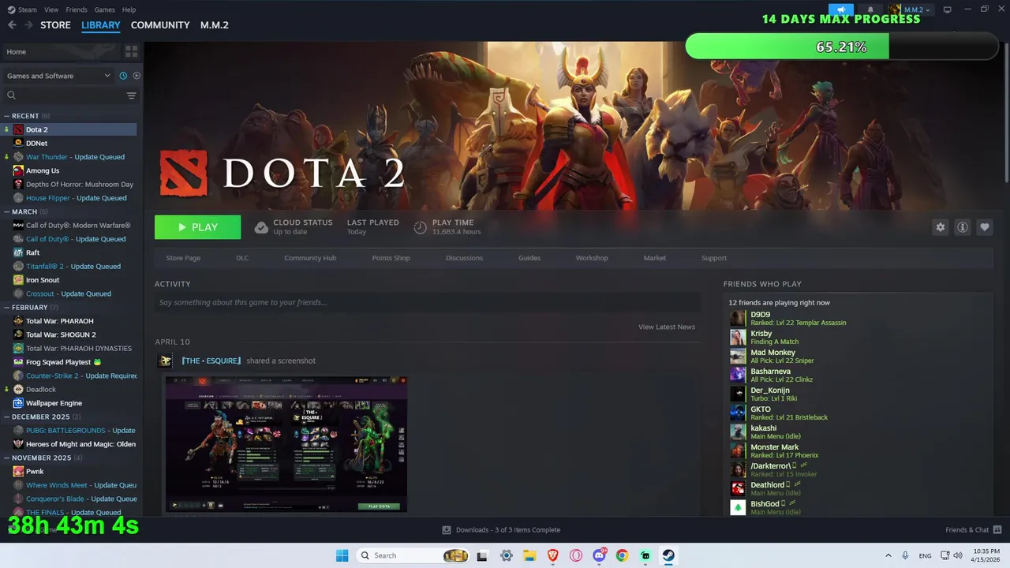1010x568 pixels.
Task: Click the green PLAY button
Action: pyautogui.click(x=197, y=227)
